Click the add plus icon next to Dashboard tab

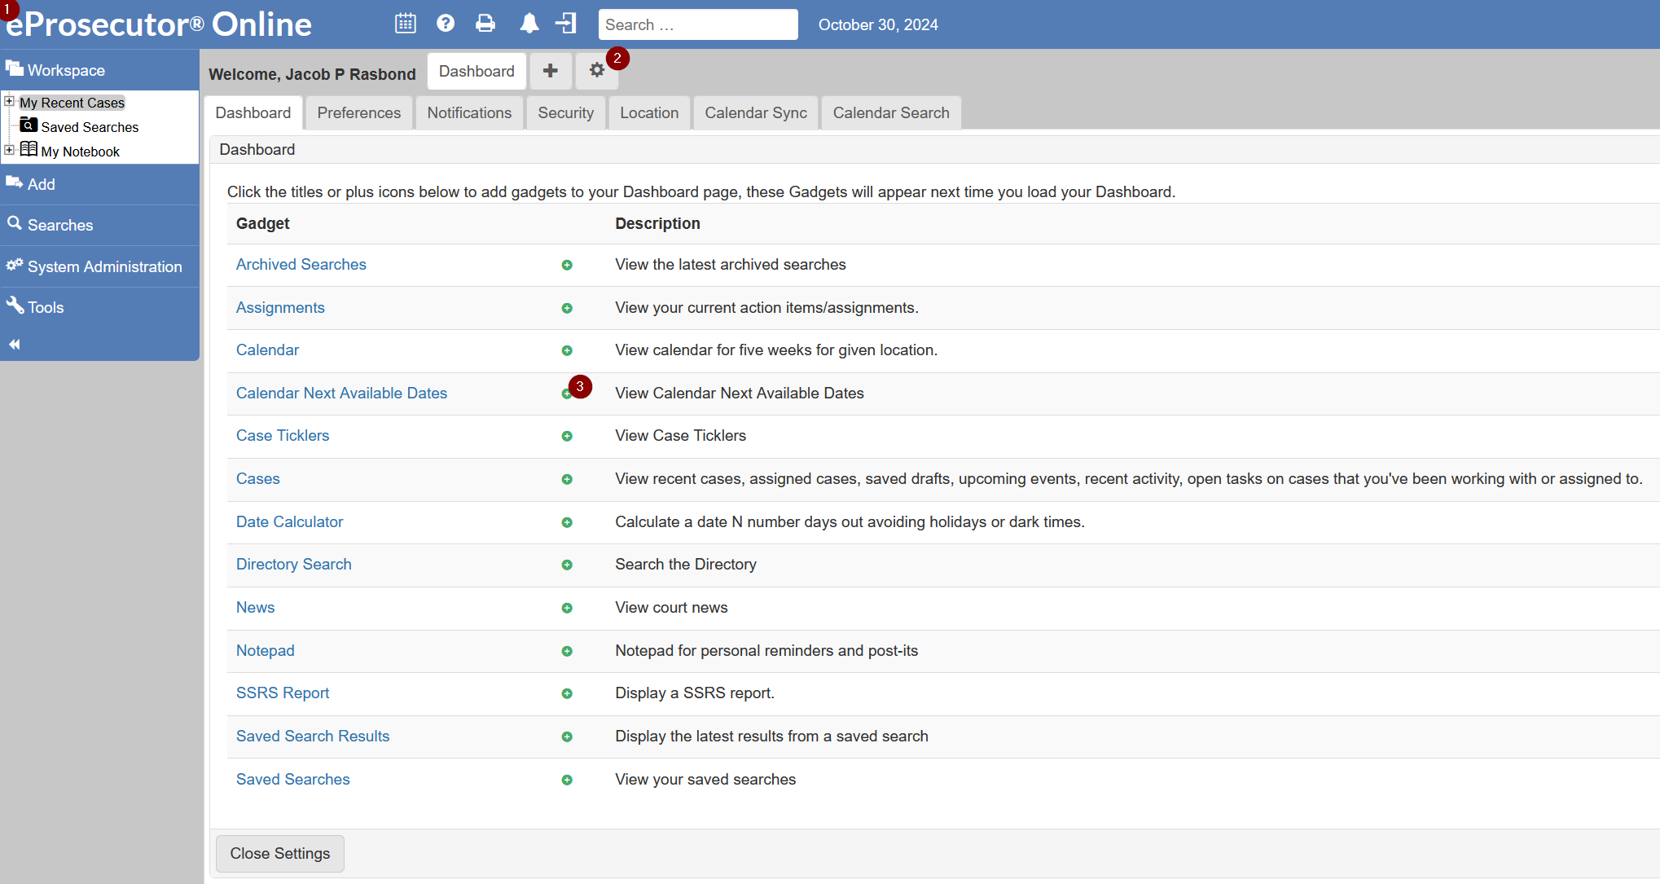(549, 72)
